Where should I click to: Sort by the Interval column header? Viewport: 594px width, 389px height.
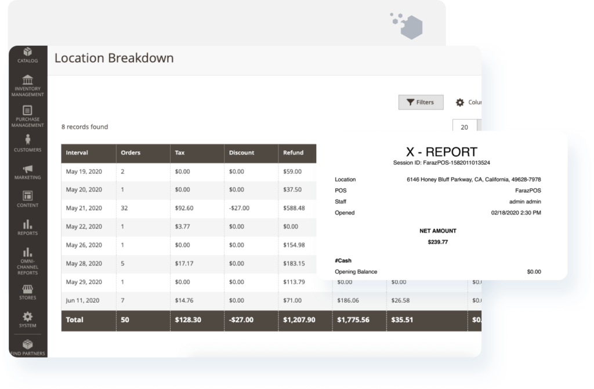click(77, 153)
